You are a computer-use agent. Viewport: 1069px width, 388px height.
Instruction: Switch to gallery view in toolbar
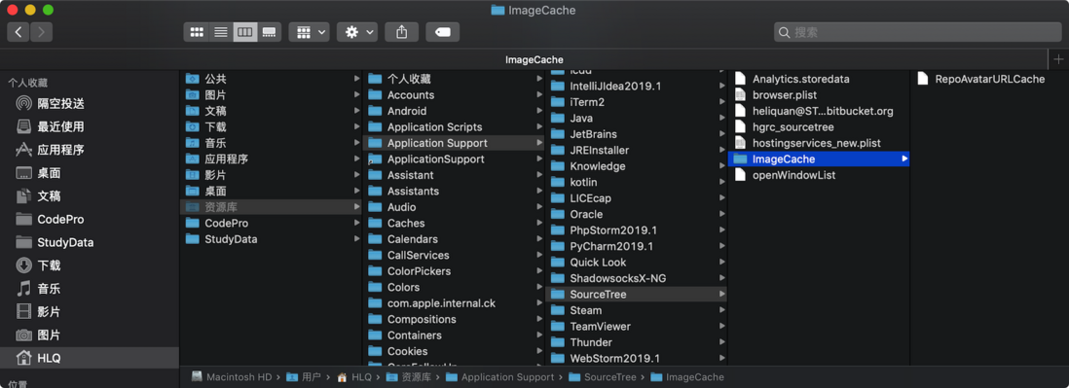[270, 32]
